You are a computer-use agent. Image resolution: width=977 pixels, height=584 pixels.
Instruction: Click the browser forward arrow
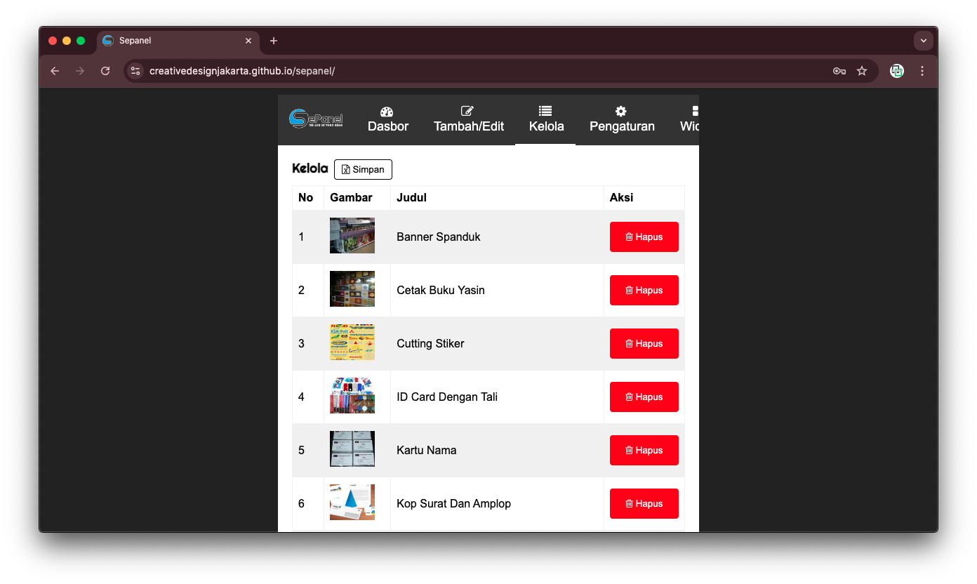click(80, 71)
